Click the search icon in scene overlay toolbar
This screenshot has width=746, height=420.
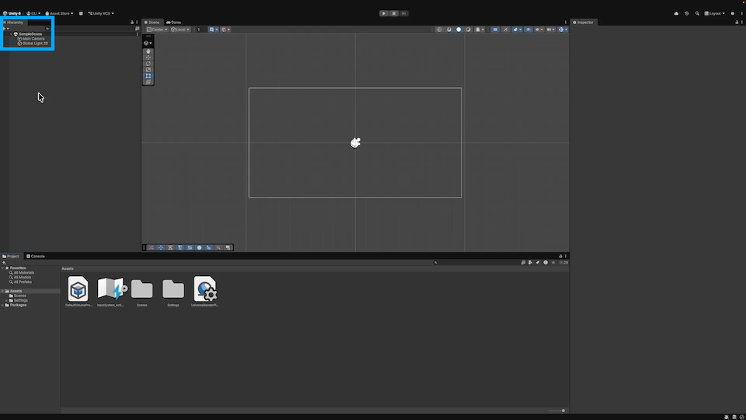pyautogui.click(x=218, y=247)
